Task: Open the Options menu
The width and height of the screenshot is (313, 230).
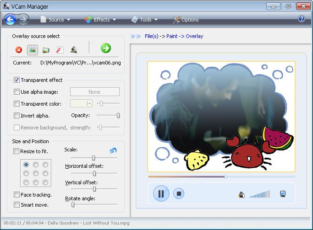Action: pyautogui.click(x=186, y=20)
